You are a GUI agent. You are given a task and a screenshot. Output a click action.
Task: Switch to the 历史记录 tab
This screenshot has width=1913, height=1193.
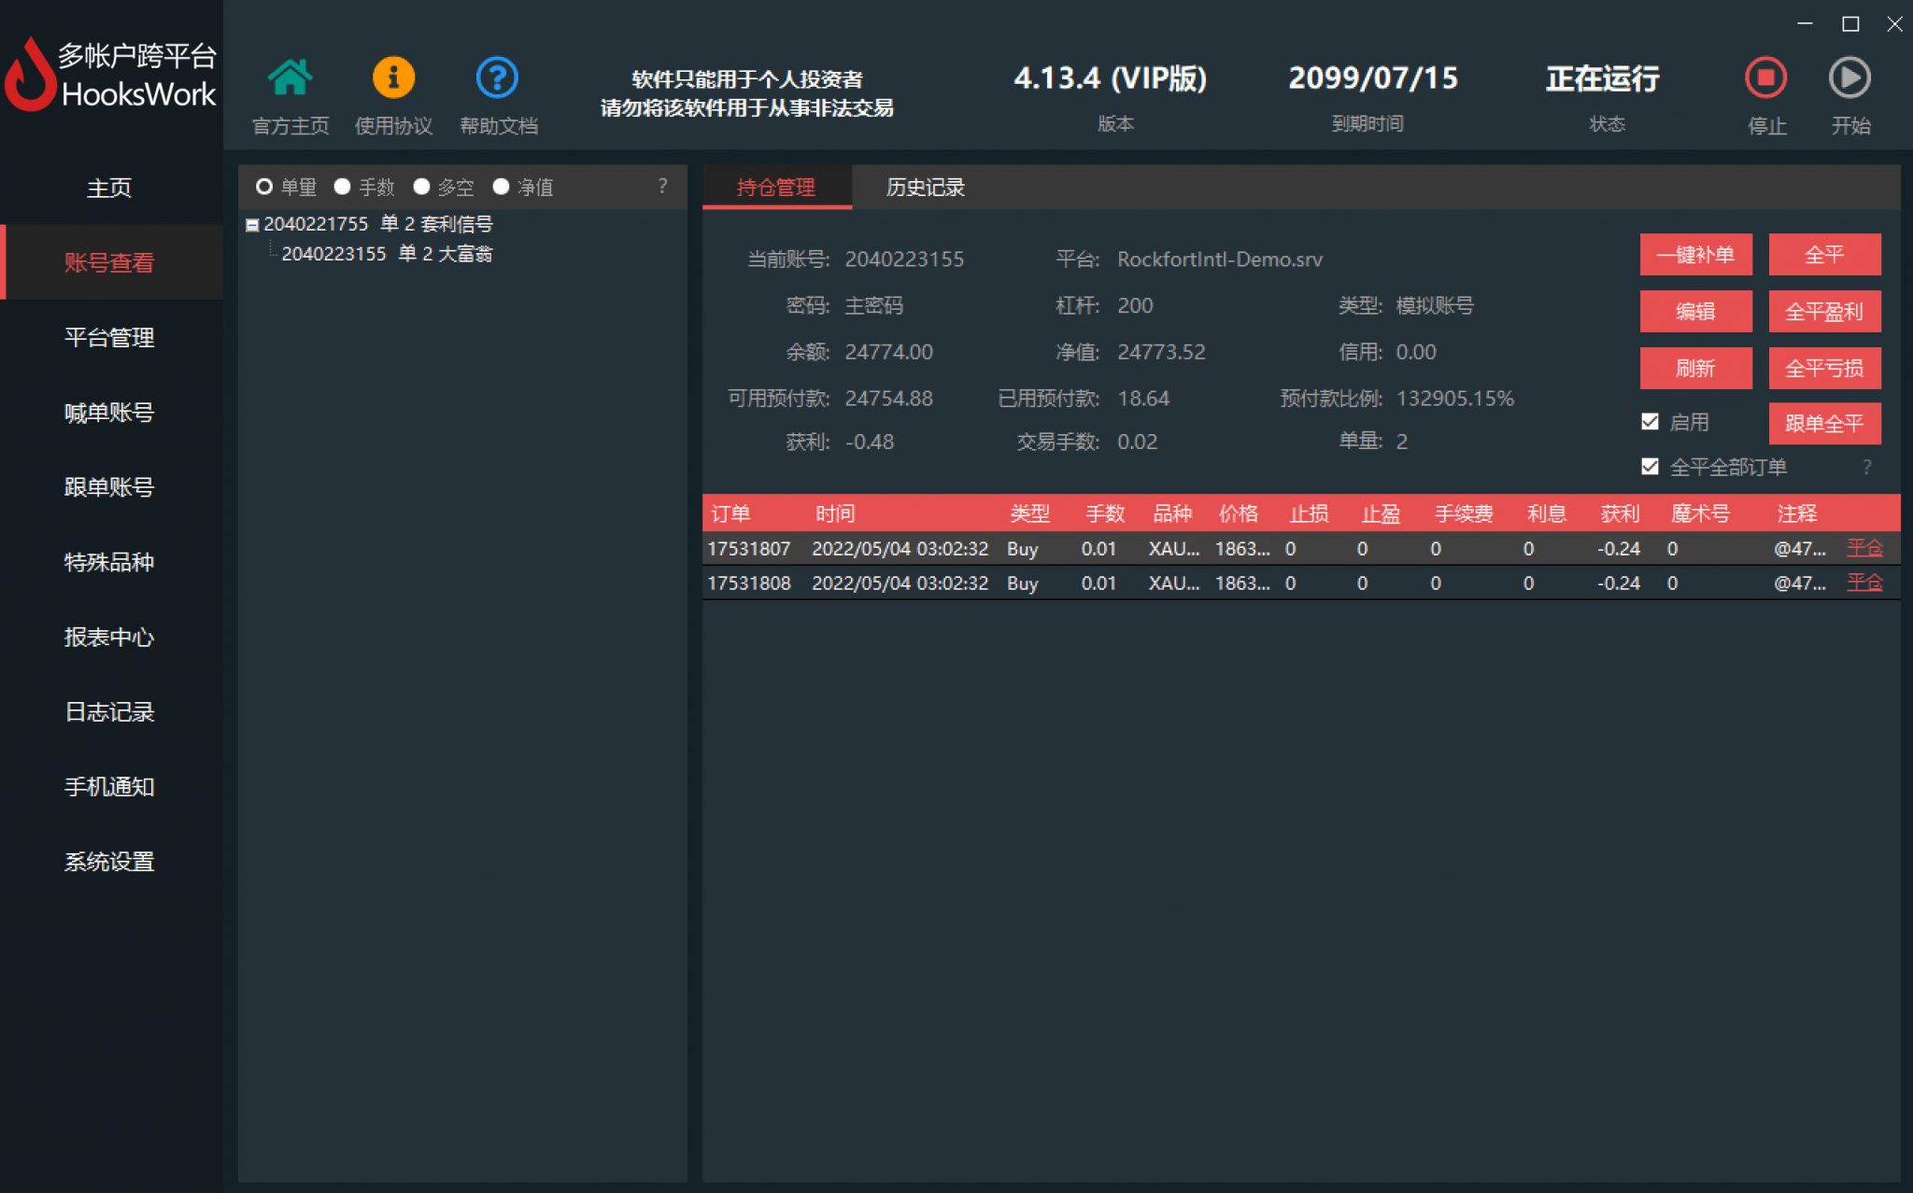tap(926, 187)
